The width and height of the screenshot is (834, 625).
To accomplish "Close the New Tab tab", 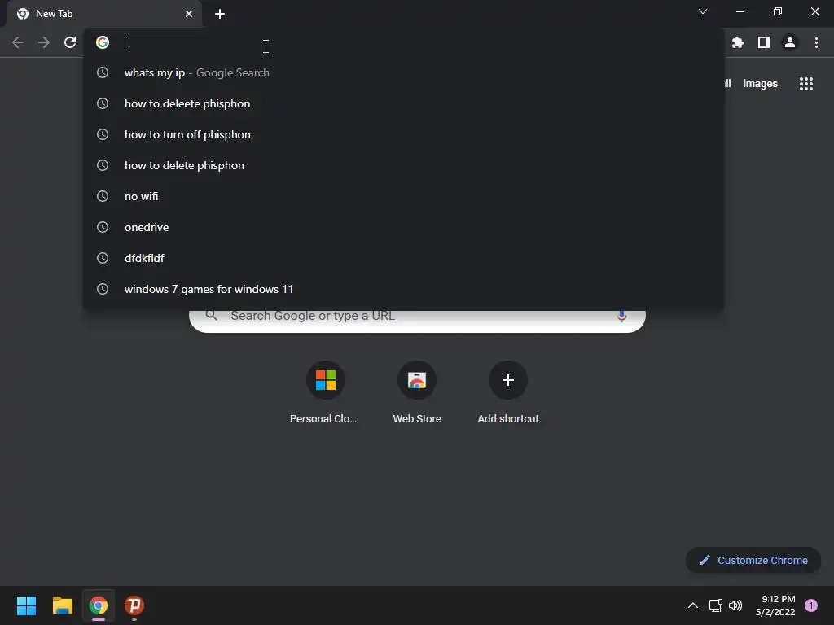I will [189, 14].
